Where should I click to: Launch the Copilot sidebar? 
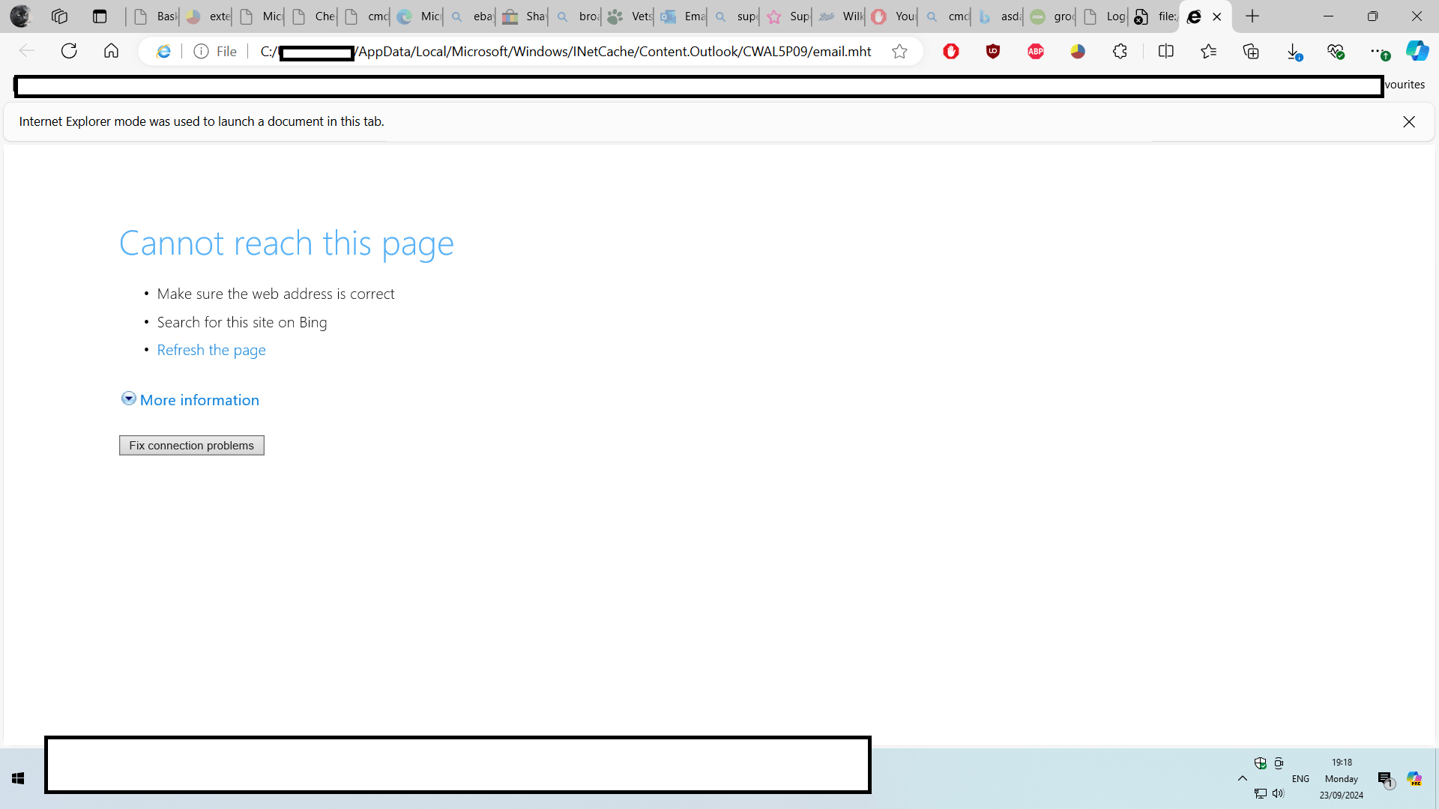pos(1417,52)
